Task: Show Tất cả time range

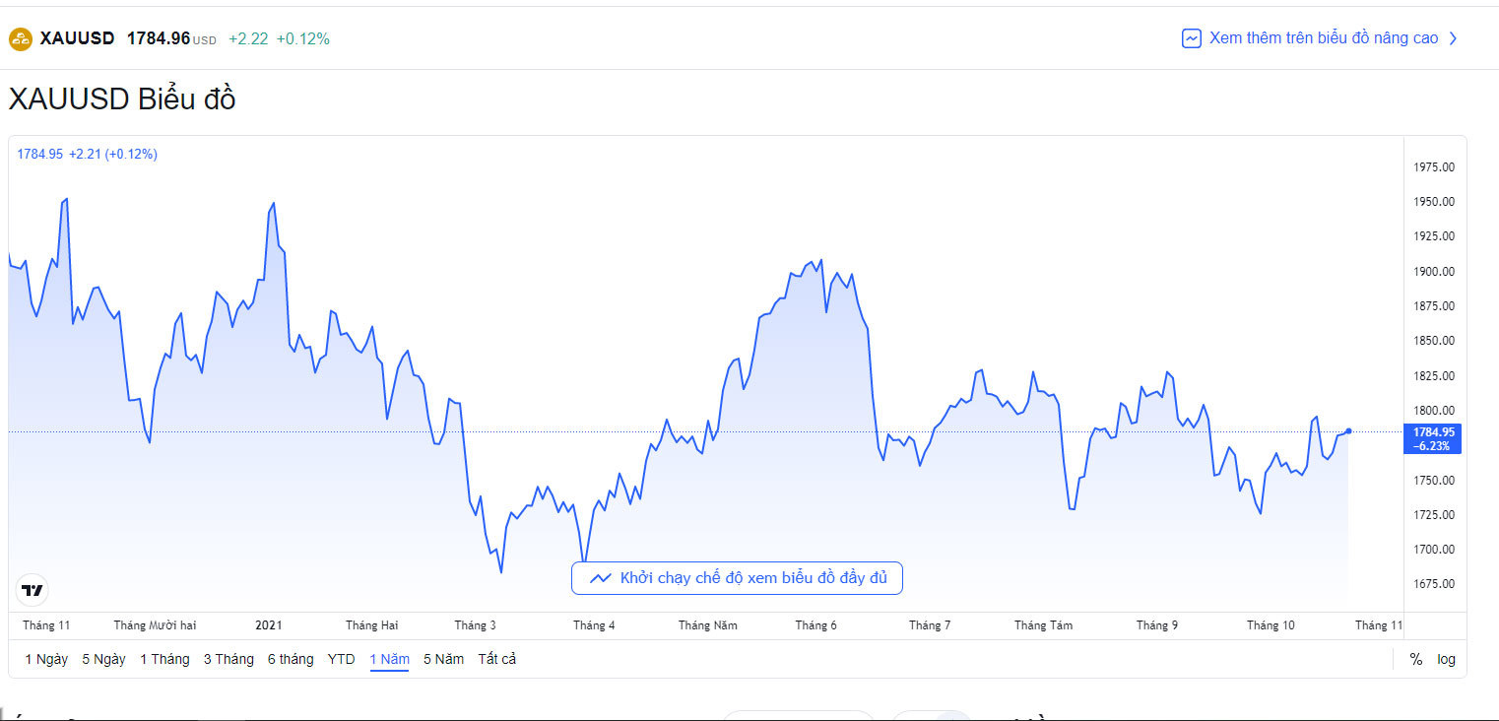Action: 496,659
